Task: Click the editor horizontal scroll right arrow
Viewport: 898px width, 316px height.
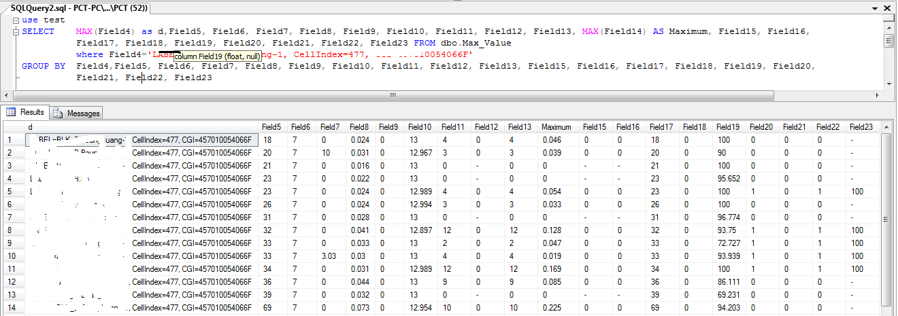Action: coord(878,94)
